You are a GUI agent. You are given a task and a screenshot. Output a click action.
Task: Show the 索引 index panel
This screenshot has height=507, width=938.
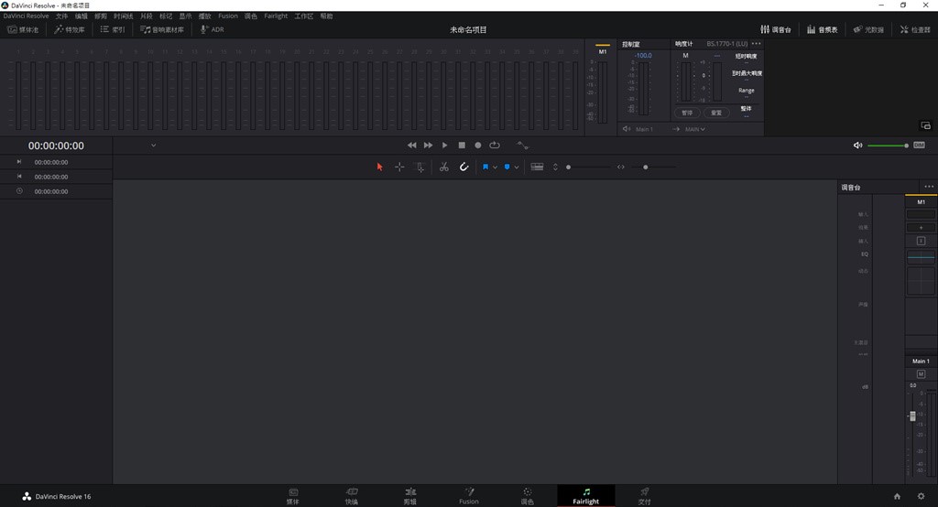pos(113,29)
